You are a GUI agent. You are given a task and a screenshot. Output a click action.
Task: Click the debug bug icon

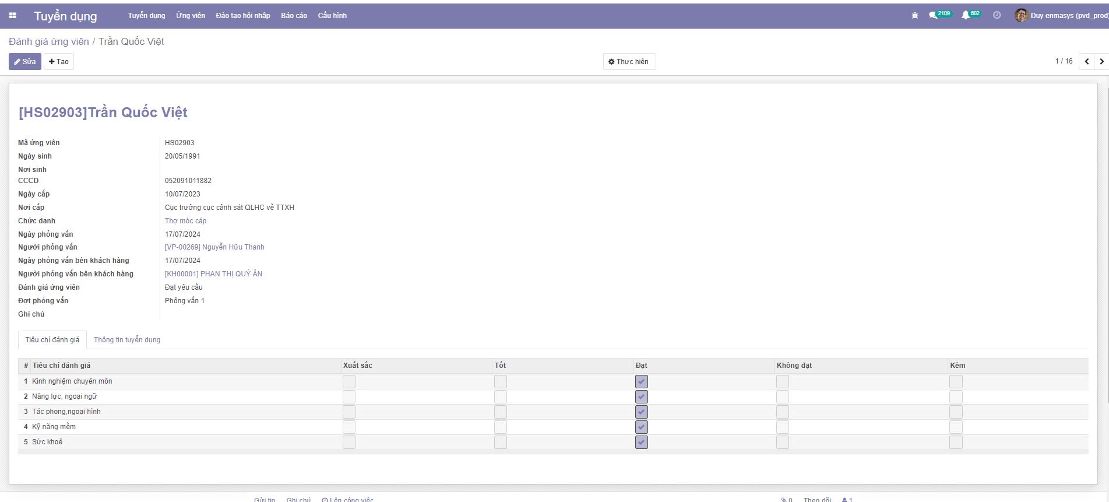pos(915,16)
